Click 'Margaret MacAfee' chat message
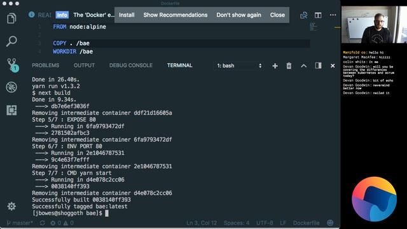407x229 pixels. [x=366, y=57]
